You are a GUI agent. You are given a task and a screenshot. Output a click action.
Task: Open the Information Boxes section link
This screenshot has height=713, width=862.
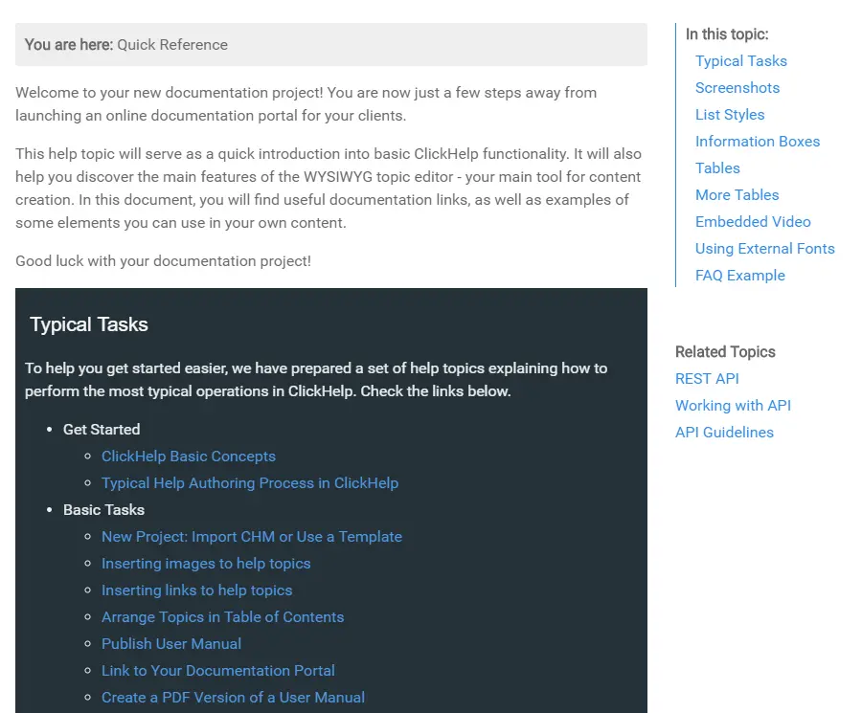(757, 142)
